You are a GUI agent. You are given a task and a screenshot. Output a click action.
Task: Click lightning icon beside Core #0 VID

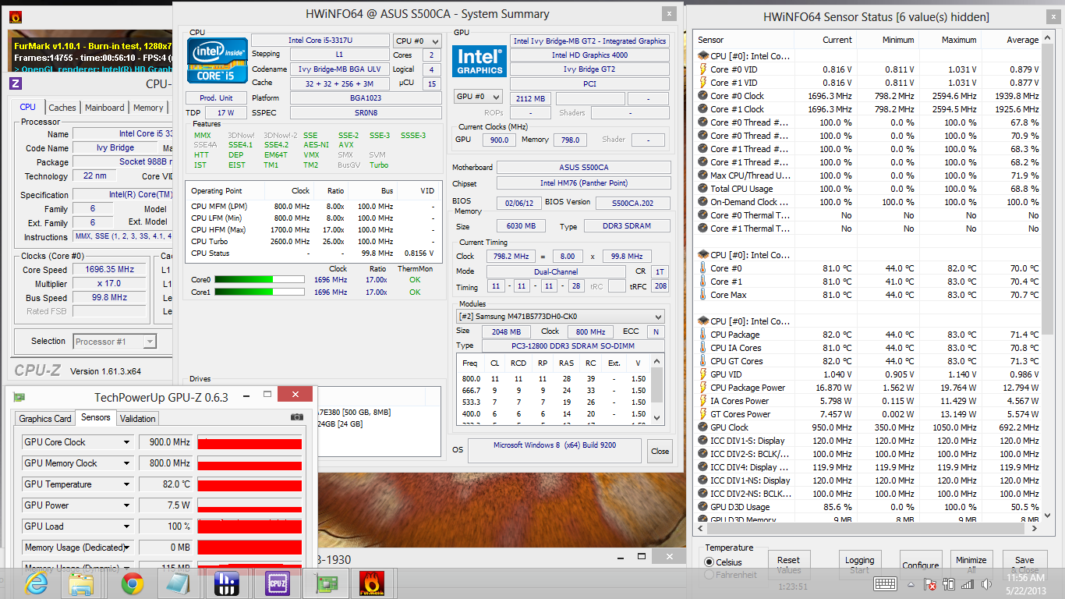702,69
